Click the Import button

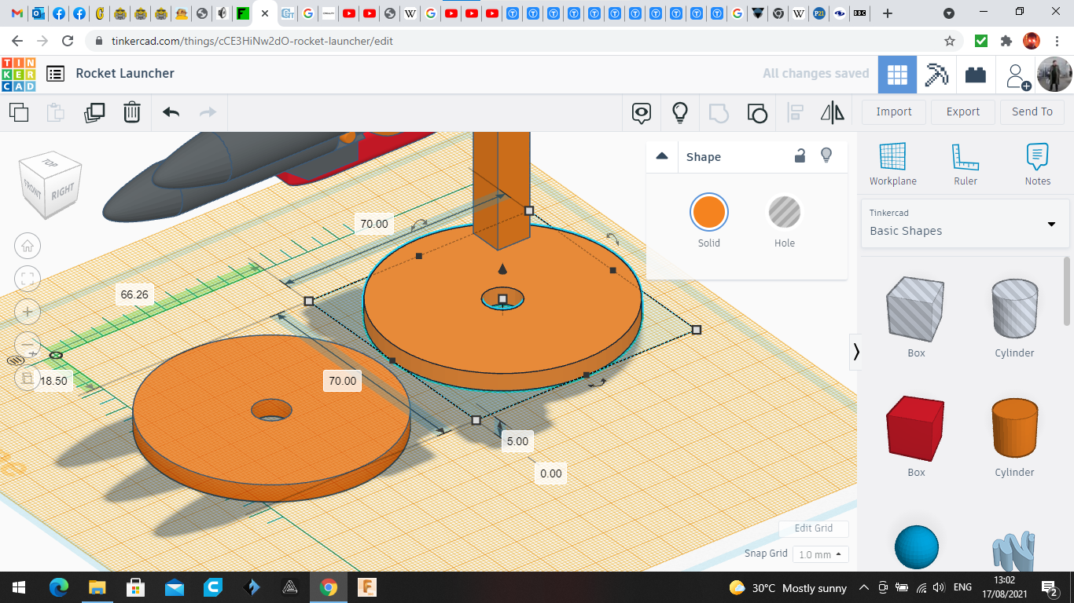tap(894, 111)
